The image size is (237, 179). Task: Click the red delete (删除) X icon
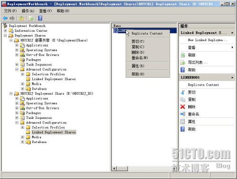(x=182, y=107)
